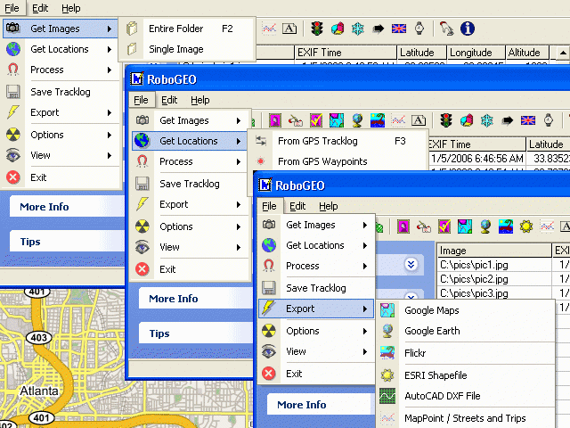Expand Export submenu in back window menu
Viewport: 570px width, 428px height.
pyautogui.click(x=110, y=112)
